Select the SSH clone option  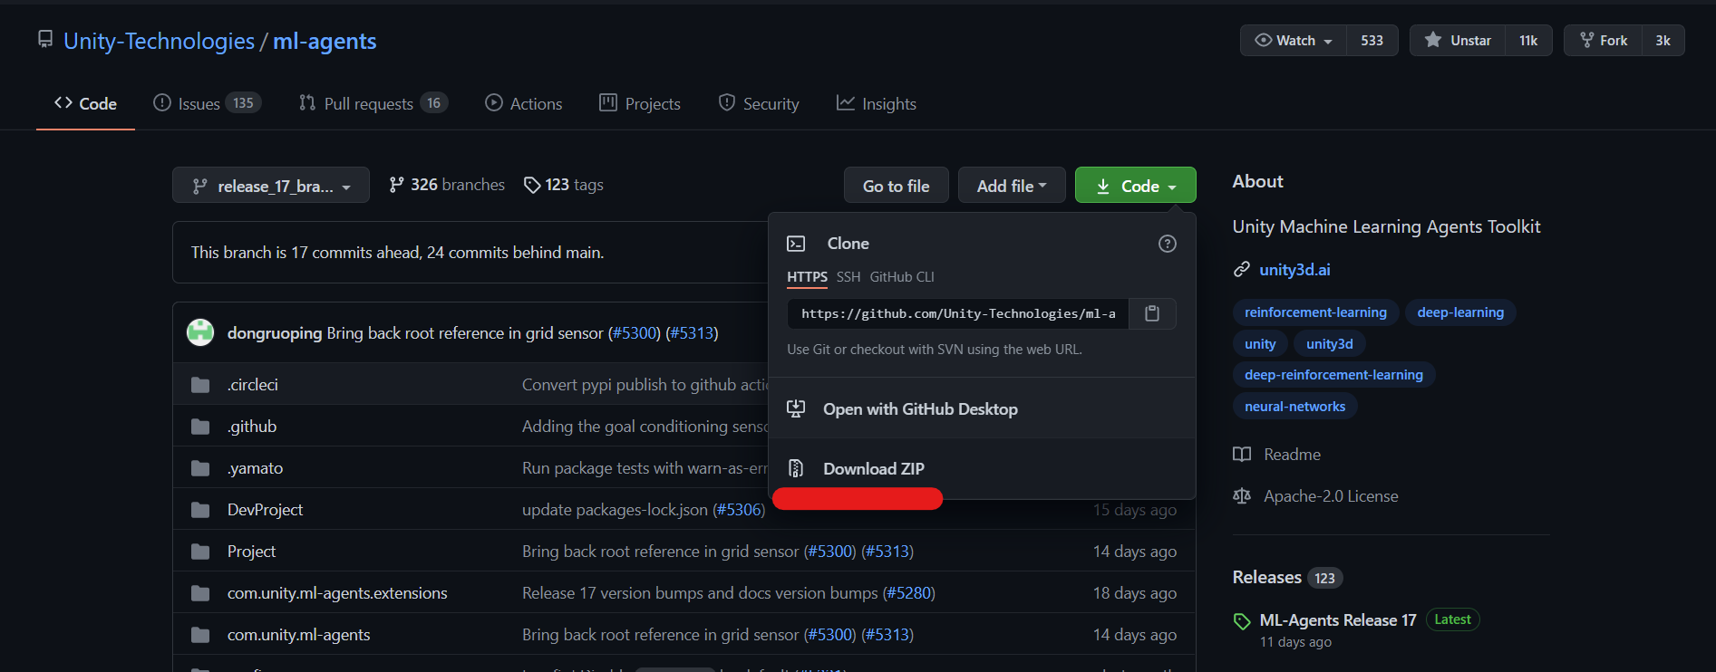click(848, 277)
